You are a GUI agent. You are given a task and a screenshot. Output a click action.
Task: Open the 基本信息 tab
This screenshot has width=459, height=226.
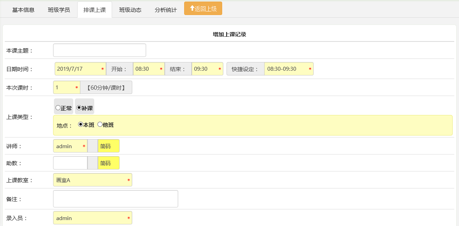(23, 10)
